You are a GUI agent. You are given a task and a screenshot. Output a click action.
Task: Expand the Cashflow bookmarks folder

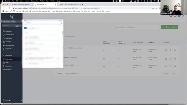tap(43, 11)
